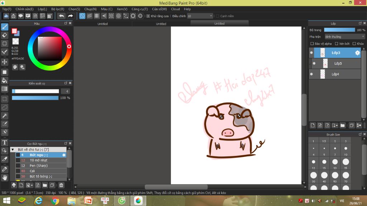367x206 pixels.
Task: Open Lớp3 layer settings gear
Action: (x=357, y=53)
